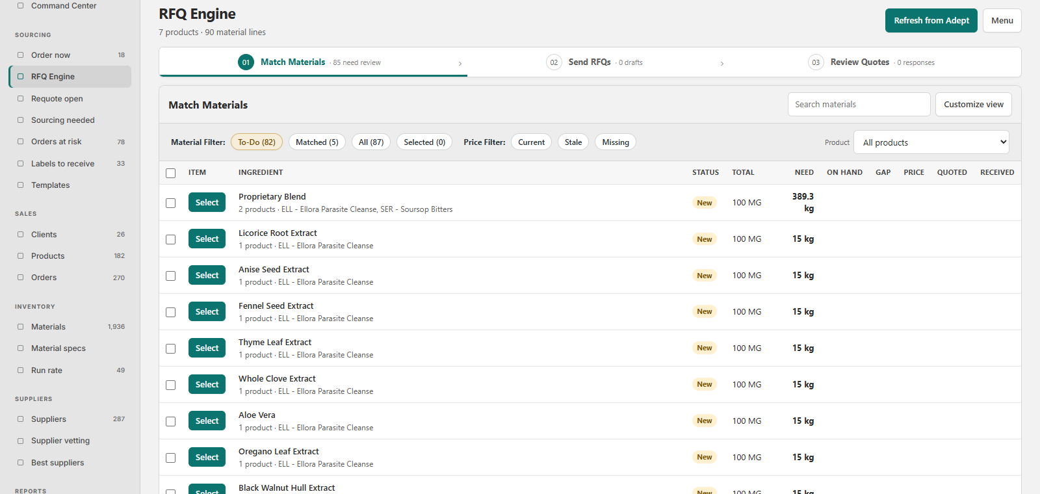Screen dimensions: 1040x494
Task: Click the icon beside Requote open
Action: click(20, 99)
